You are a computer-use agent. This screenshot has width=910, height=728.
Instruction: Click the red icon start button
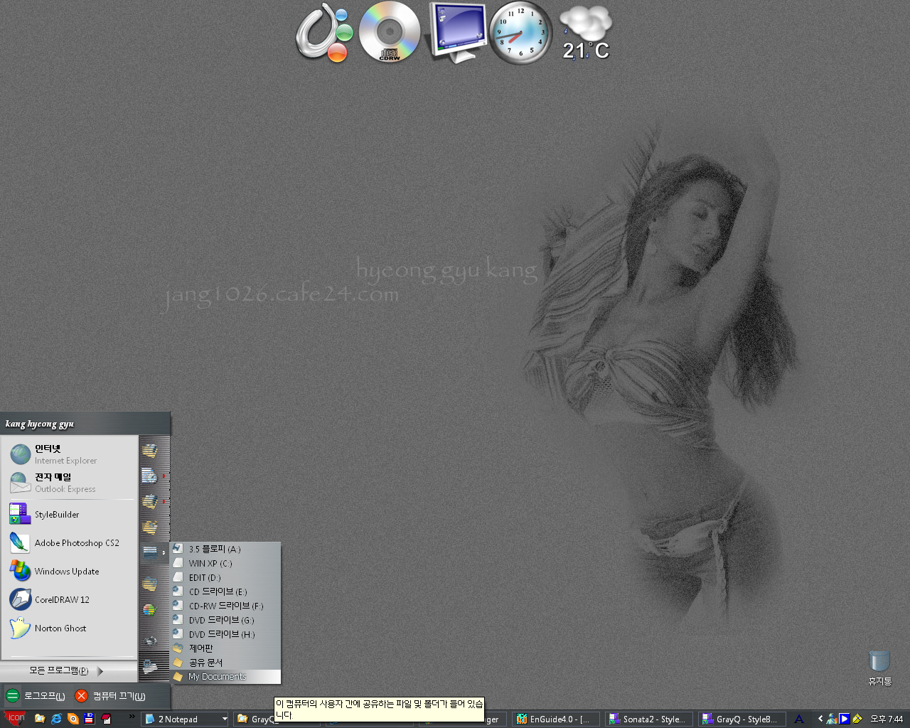[14, 719]
